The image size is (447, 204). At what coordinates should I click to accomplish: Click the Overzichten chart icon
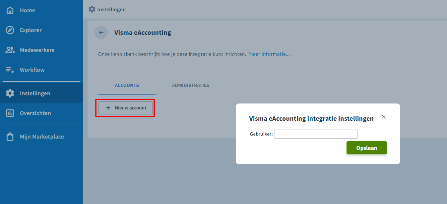point(10,113)
